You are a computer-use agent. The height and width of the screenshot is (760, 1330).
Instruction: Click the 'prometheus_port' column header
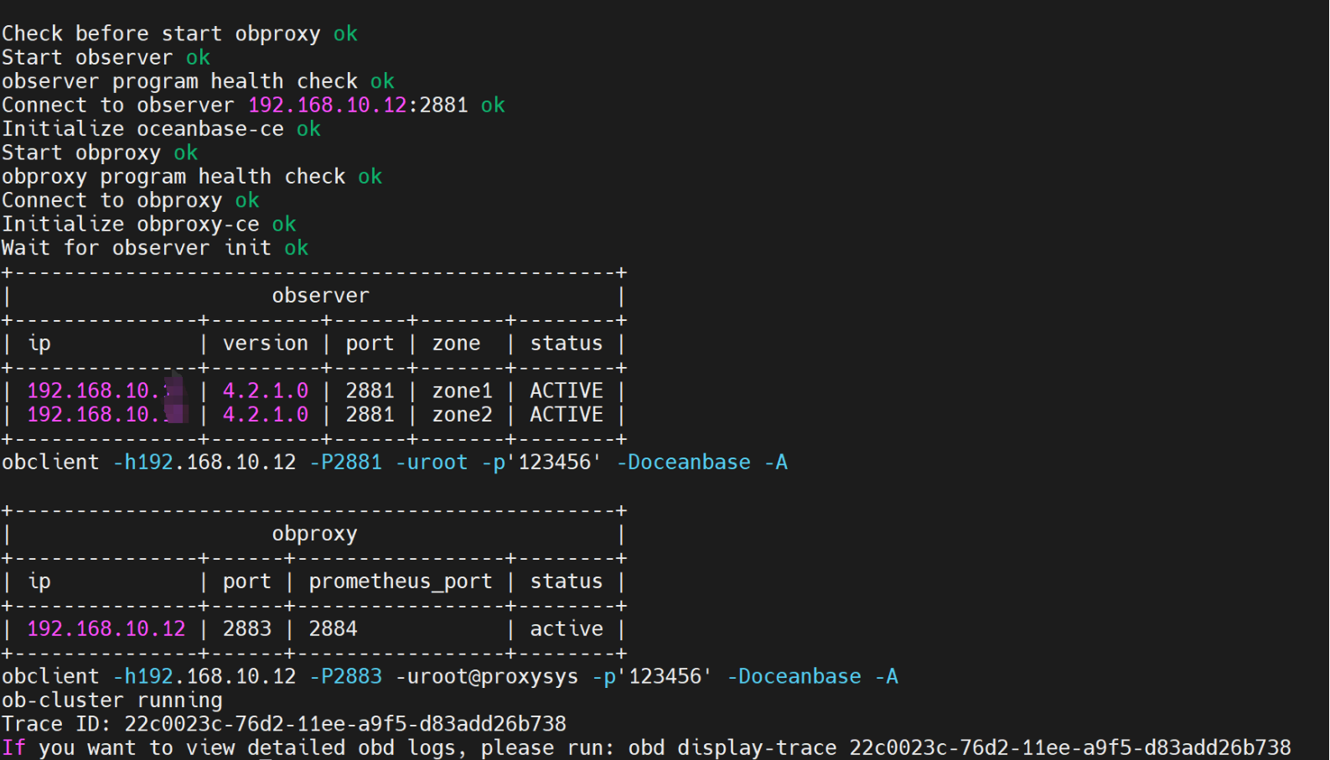(x=401, y=582)
